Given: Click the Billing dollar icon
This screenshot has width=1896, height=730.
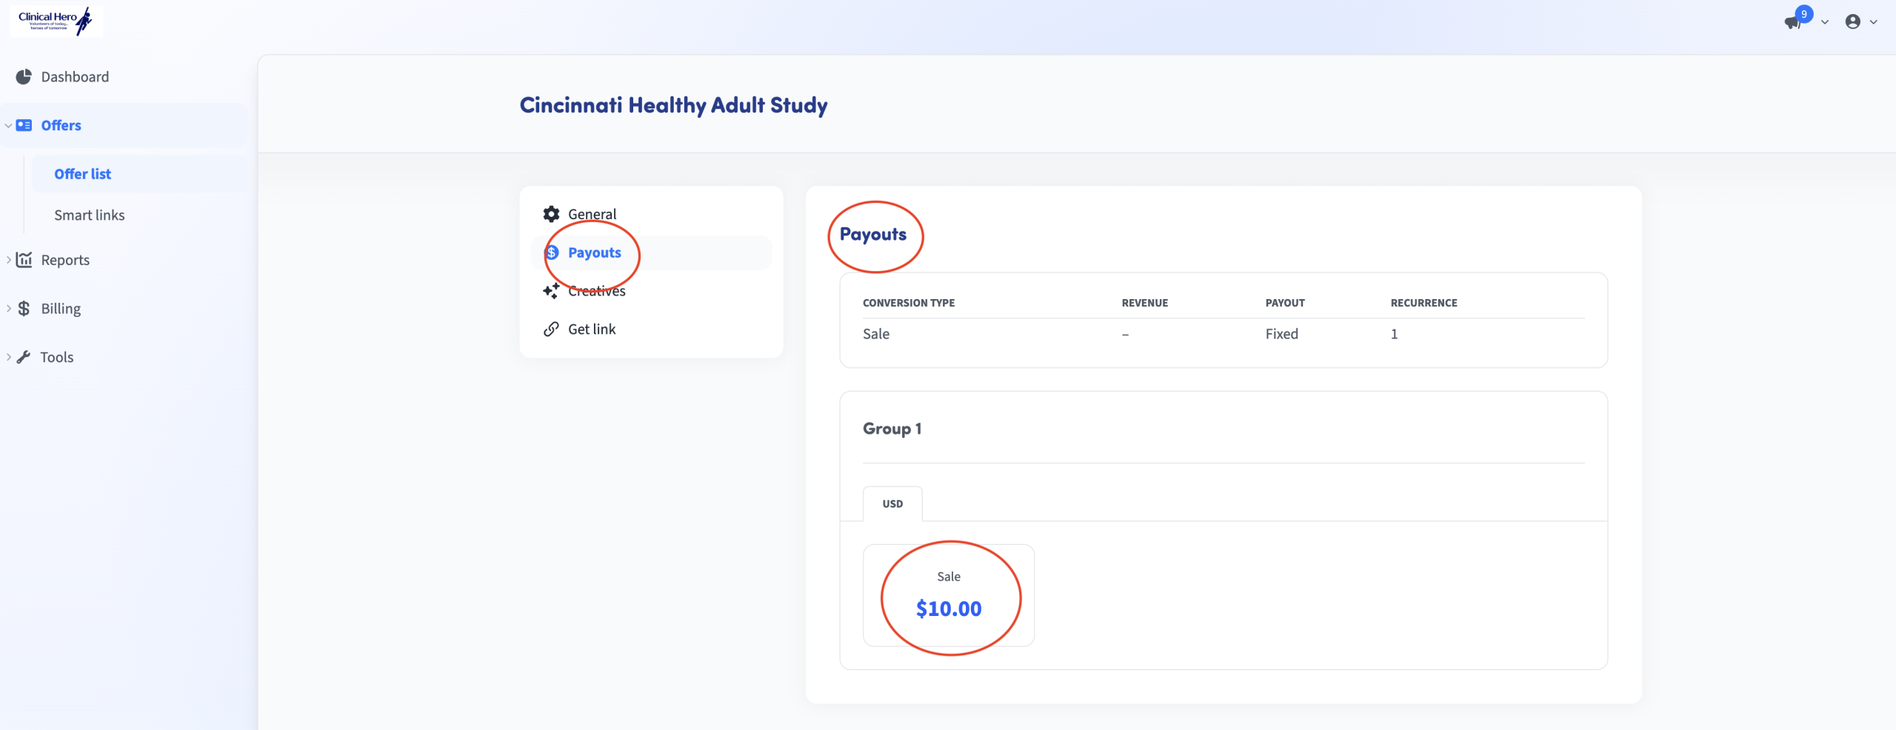Looking at the screenshot, I should pos(24,309).
